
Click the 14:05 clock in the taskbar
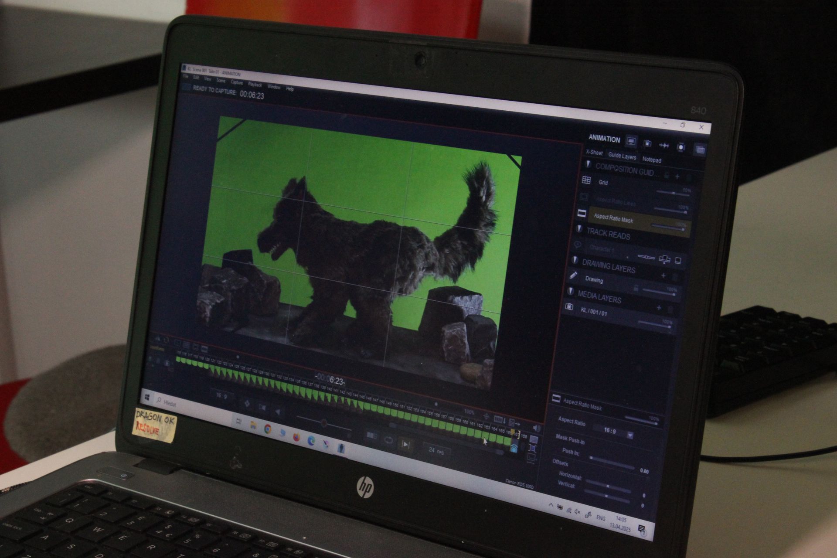point(621,520)
